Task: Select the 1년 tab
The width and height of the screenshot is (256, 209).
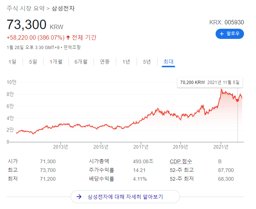Action: 126,62
